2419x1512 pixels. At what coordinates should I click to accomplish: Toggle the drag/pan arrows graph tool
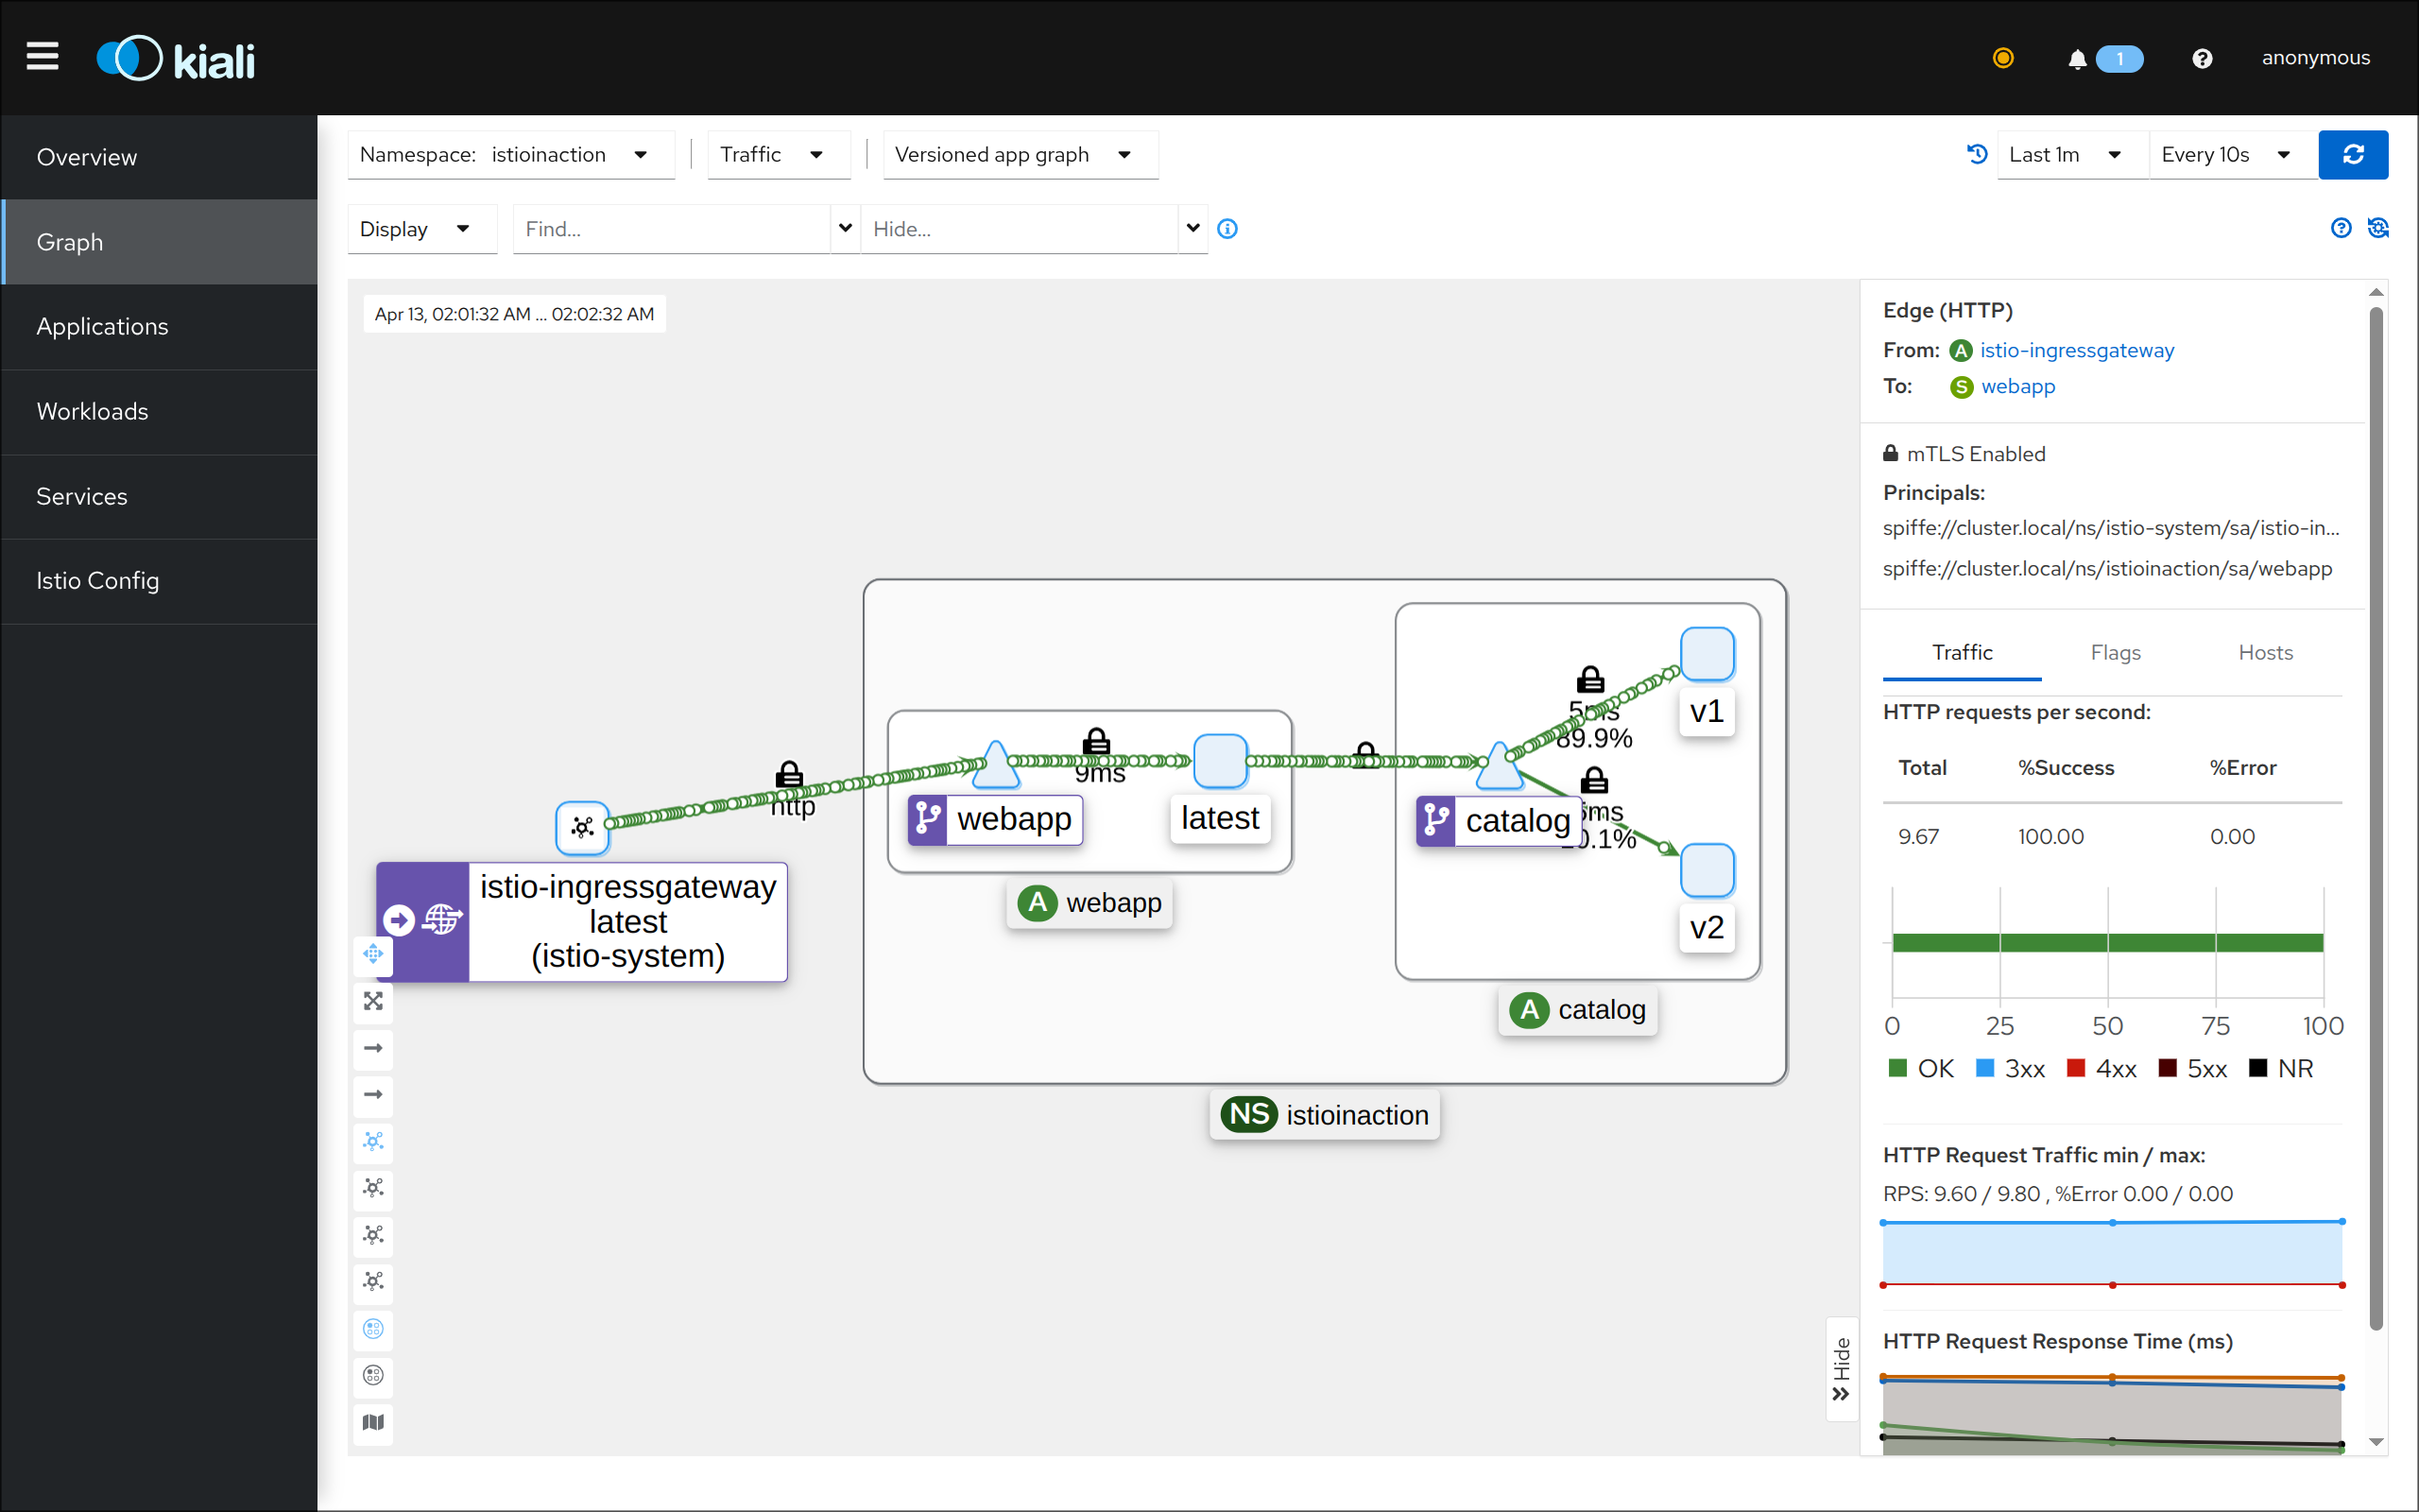(x=373, y=954)
